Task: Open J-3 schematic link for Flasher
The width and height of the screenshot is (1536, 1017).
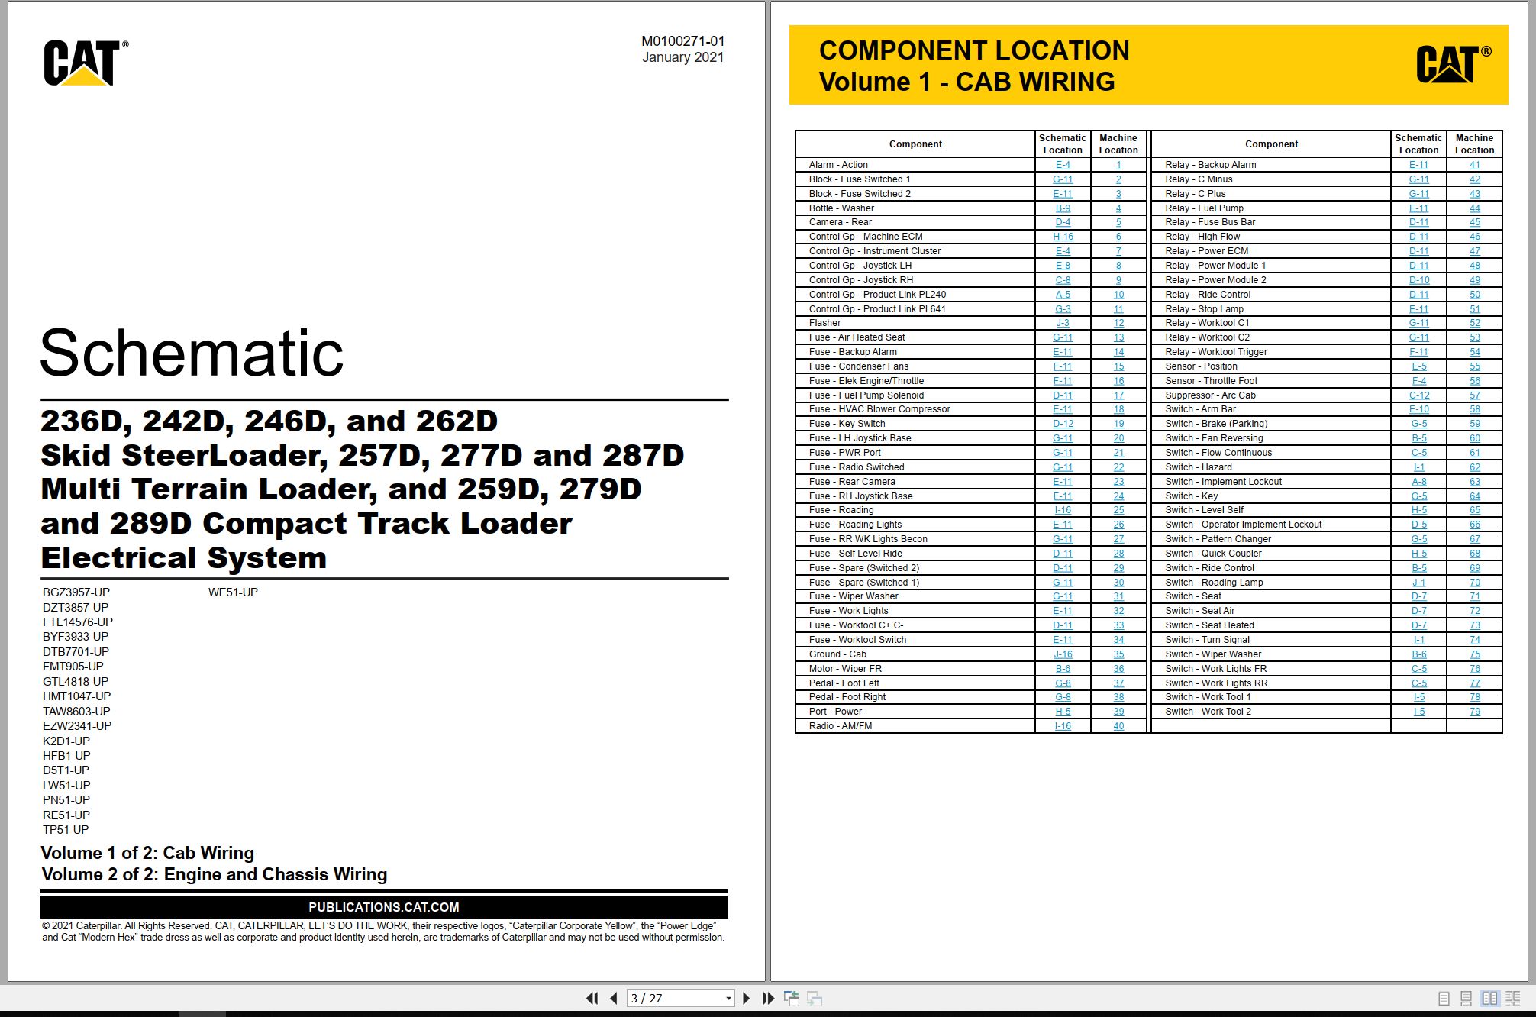Action: pyautogui.click(x=1063, y=323)
